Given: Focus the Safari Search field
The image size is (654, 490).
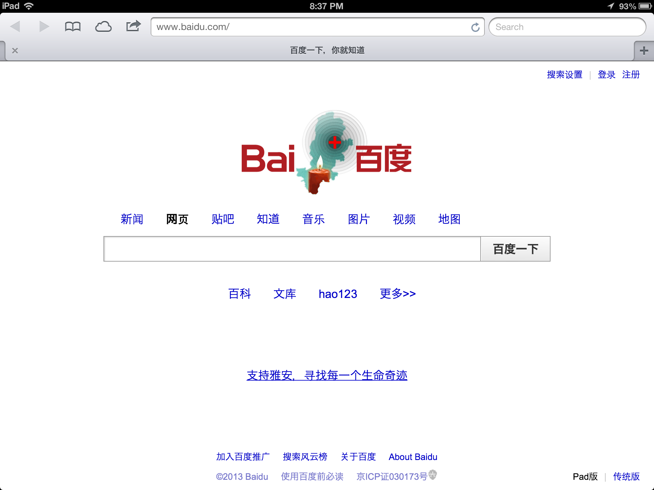Looking at the screenshot, I should tap(567, 27).
